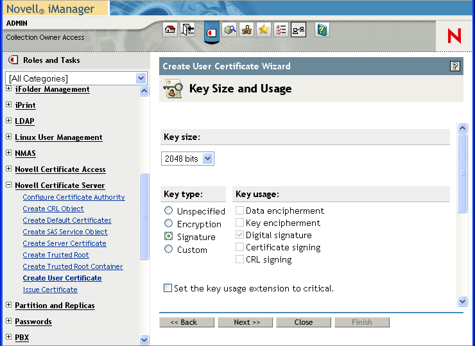Expand Linux User Management node
This screenshot has width=475, height=346.
pos(9,137)
